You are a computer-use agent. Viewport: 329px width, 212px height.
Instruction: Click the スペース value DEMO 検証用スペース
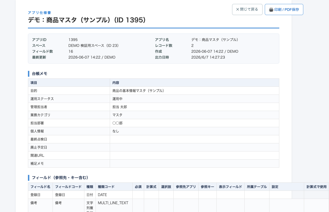(x=93, y=45)
